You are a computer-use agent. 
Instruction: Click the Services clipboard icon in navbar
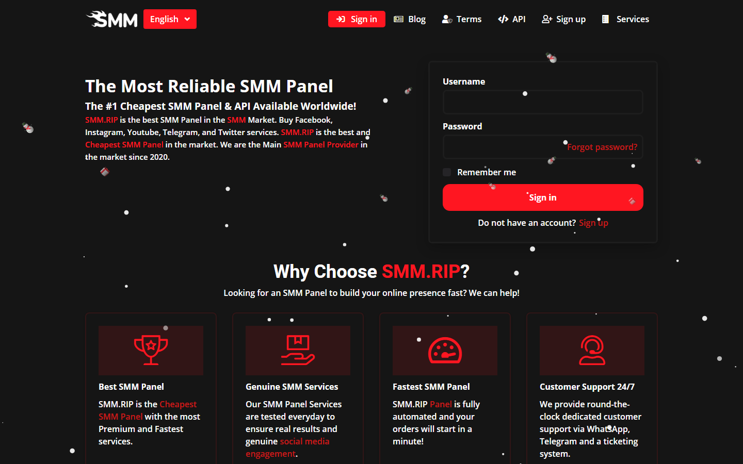tap(605, 19)
